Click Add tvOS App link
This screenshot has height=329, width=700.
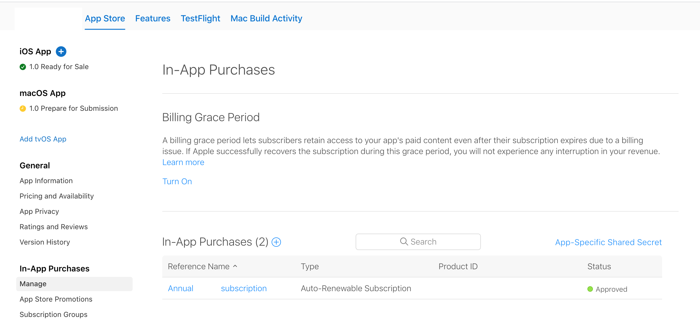(43, 139)
